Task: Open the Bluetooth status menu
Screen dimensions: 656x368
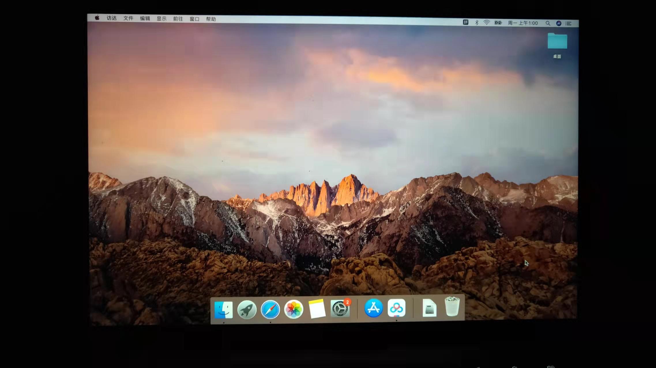Action: [477, 23]
